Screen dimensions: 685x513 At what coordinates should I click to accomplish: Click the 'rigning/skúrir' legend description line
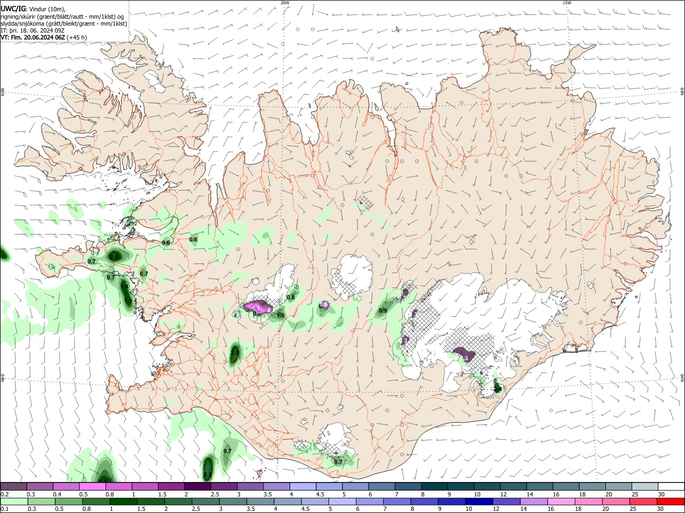(x=62, y=17)
